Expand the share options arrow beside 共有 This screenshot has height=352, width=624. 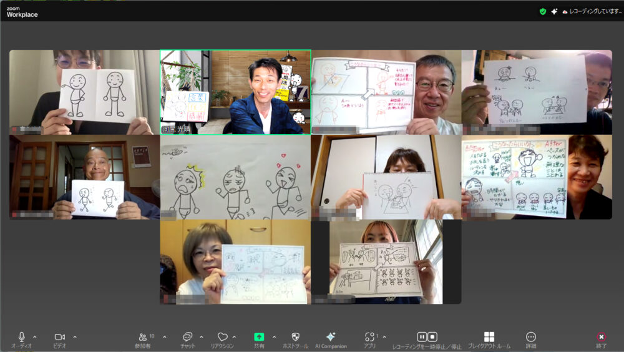pos(274,337)
